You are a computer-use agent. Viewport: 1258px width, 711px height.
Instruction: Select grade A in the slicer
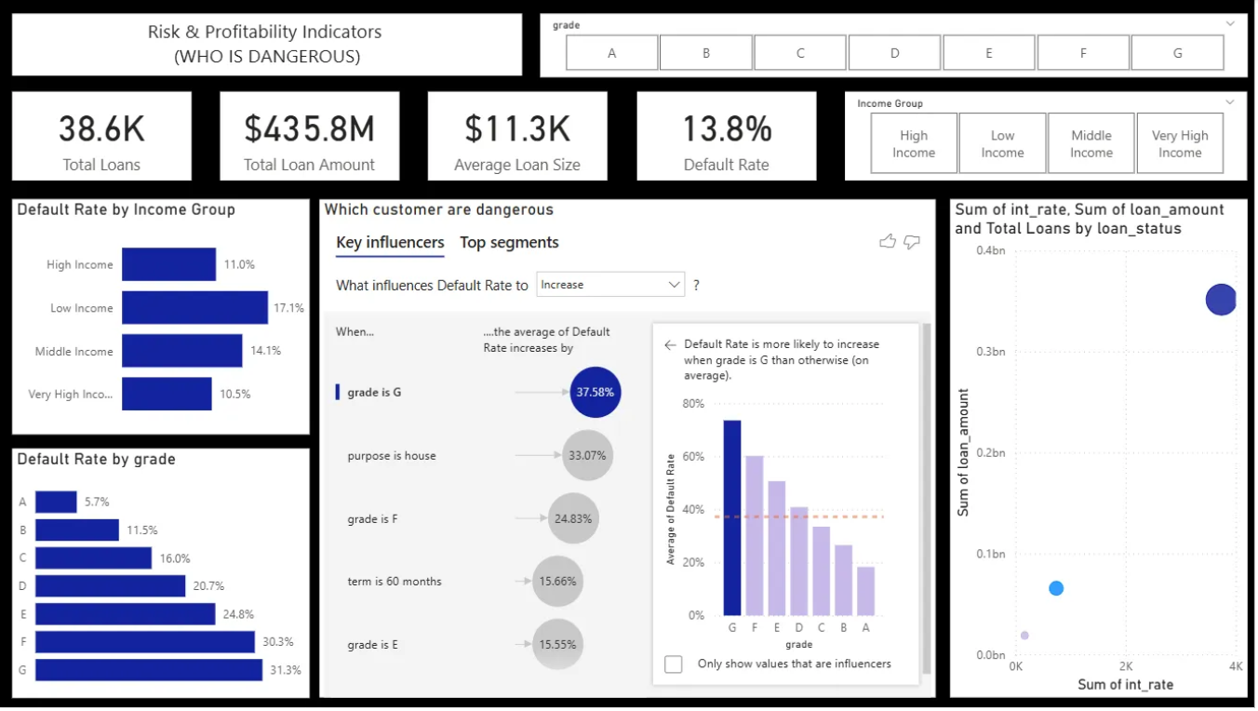tap(611, 53)
